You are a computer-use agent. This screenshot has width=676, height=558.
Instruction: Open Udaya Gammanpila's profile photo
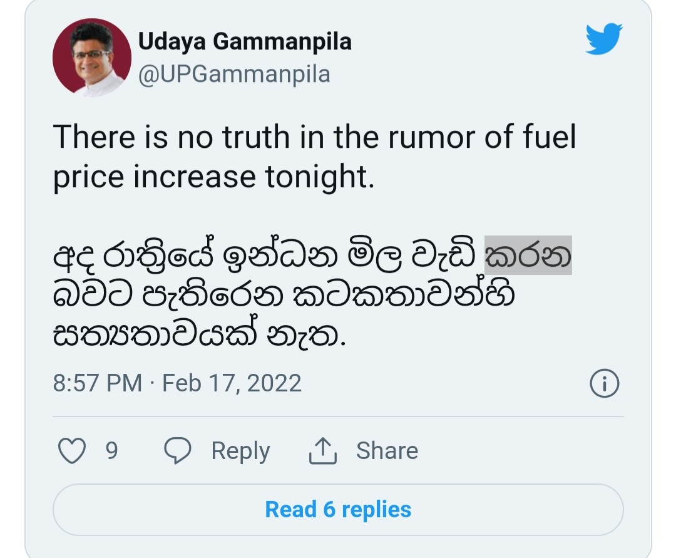pyautogui.click(x=92, y=58)
